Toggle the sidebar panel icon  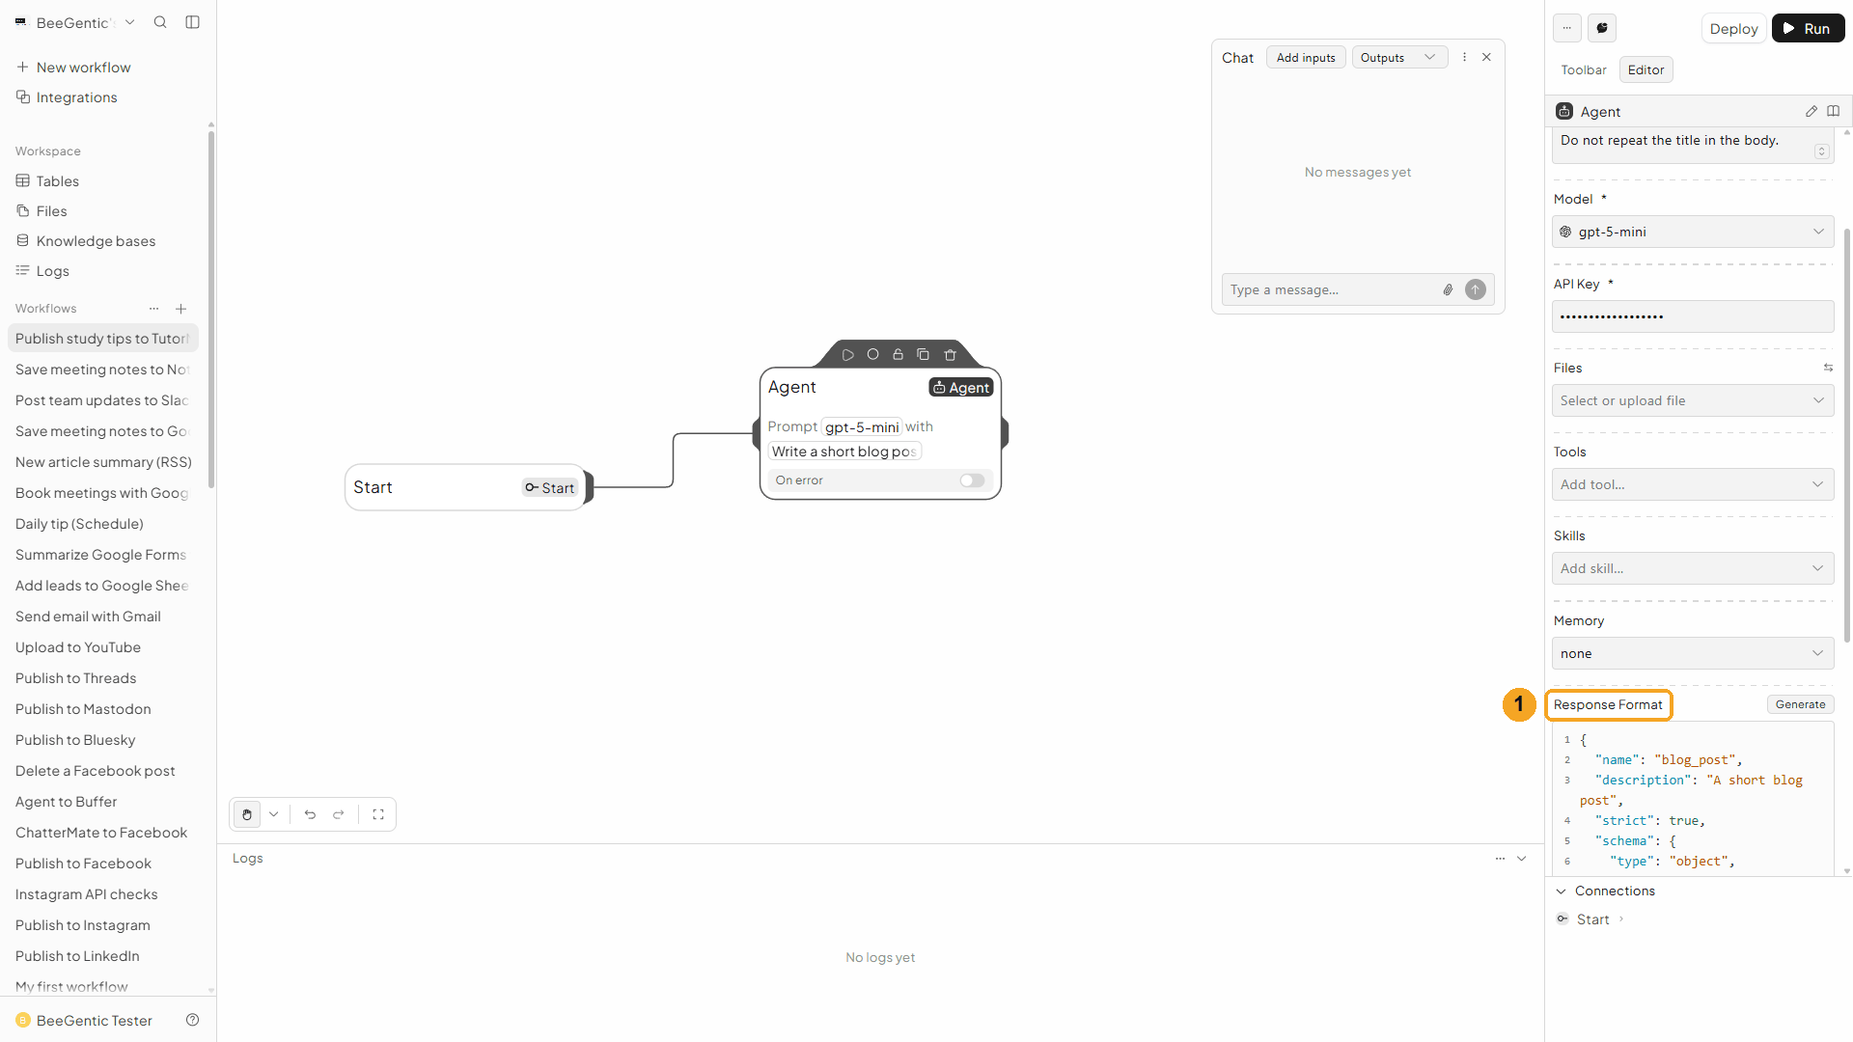(x=192, y=22)
